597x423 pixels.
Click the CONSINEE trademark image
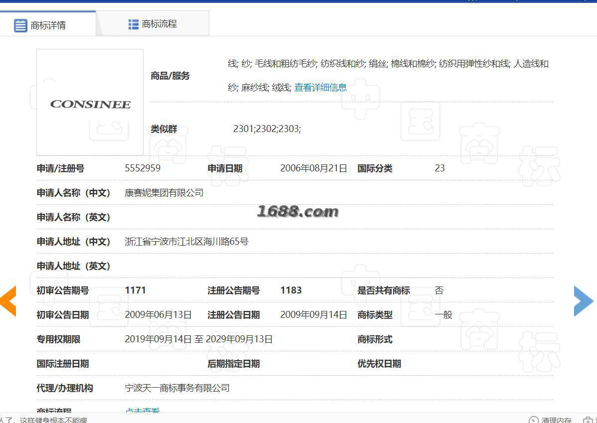90,102
